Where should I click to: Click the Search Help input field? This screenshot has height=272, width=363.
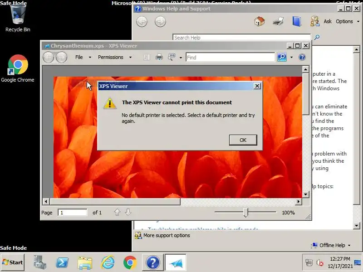(242, 38)
